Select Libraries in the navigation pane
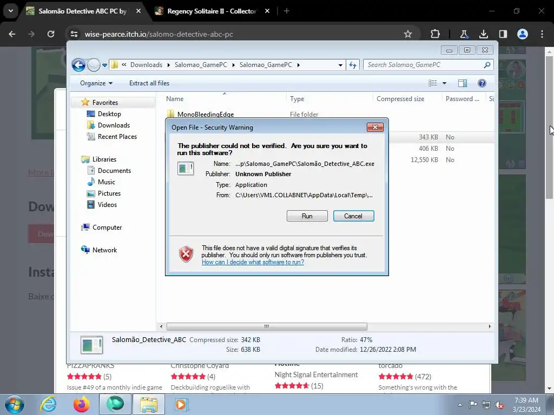The height and width of the screenshot is (415, 554). click(x=104, y=159)
